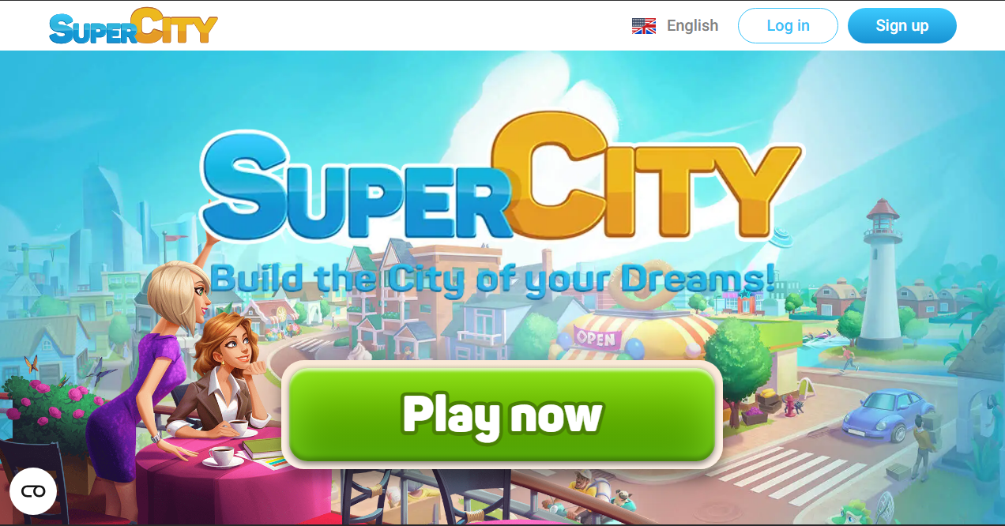Screen dimensions: 1005x526
Task: Click the stack of books on the table
Action: click(x=264, y=450)
